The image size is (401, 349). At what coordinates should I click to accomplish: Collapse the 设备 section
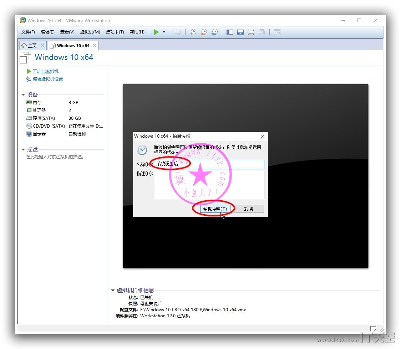23,94
